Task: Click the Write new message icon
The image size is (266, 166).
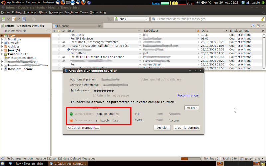Action: click(x=14, y=19)
